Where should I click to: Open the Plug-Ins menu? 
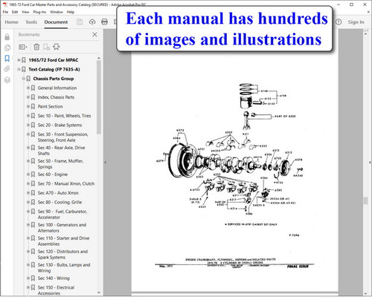39,12
